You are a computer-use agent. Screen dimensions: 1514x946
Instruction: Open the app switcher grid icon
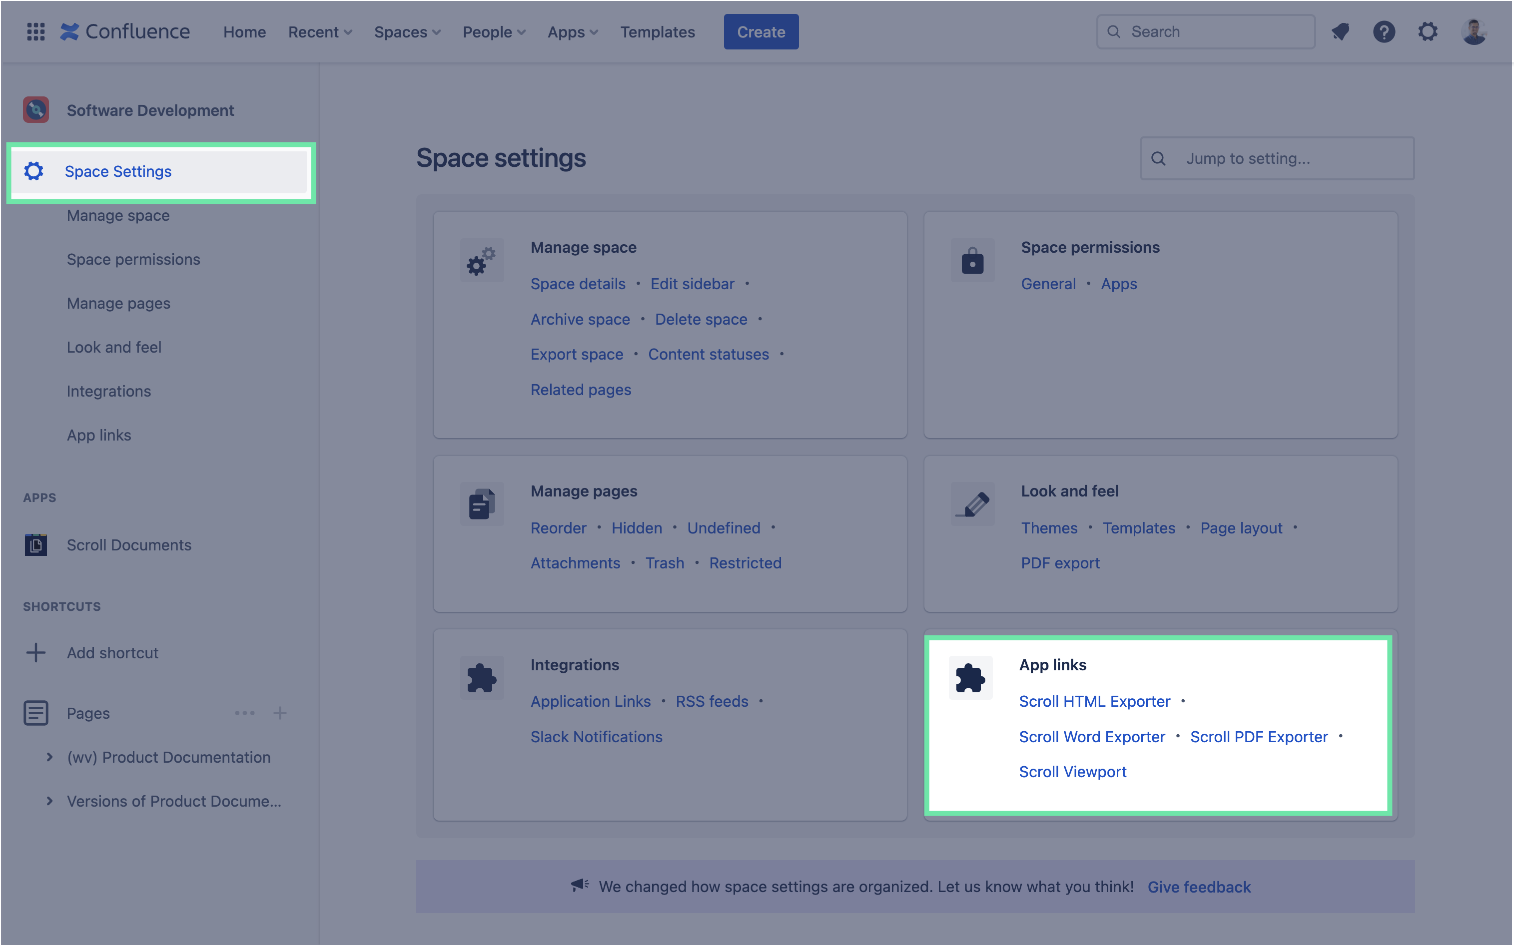(x=35, y=32)
